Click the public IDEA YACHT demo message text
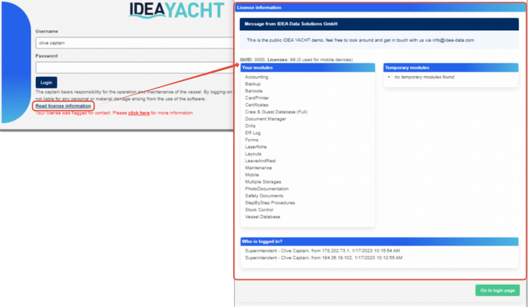The height and width of the screenshot is (307, 528). [360, 40]
